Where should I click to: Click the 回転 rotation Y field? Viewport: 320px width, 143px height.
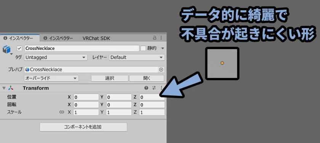[119, 105]
